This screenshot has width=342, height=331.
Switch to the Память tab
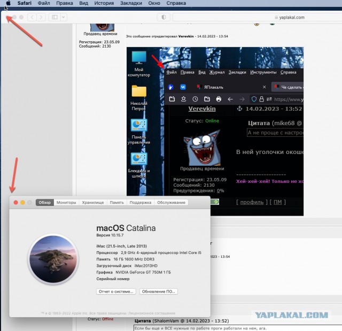coord(116,203)
